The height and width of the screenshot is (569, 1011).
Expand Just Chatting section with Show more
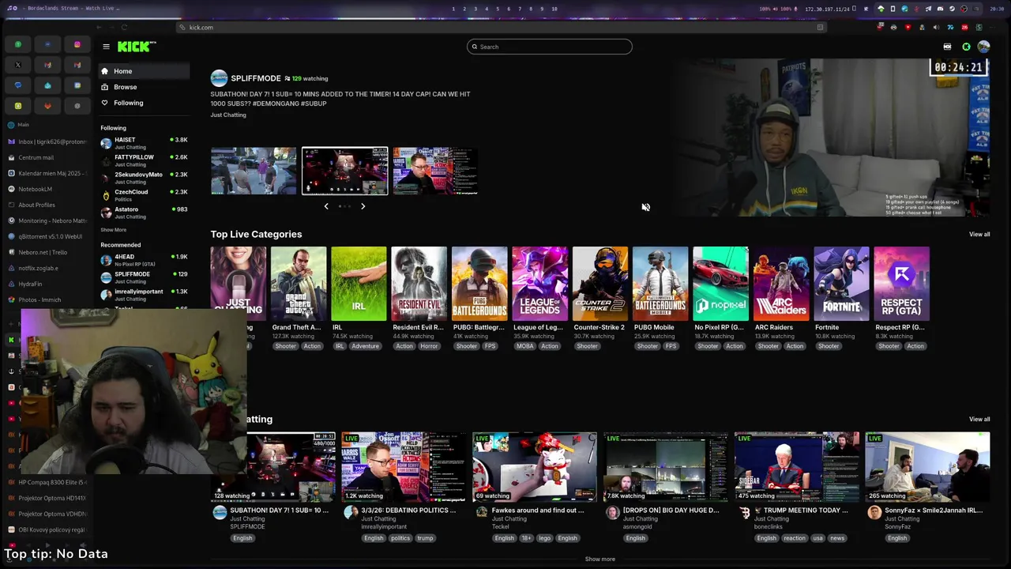(599, 559)
